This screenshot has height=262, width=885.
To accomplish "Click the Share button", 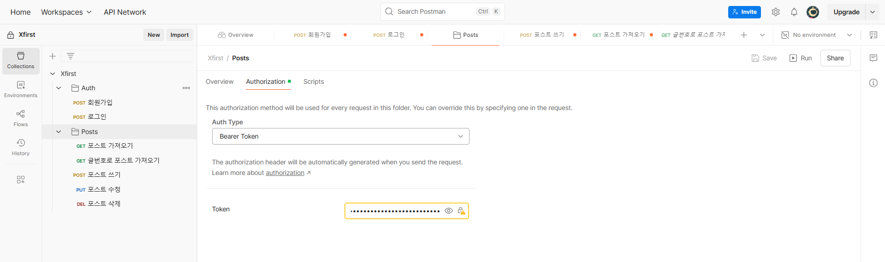I will click(835, 58).
